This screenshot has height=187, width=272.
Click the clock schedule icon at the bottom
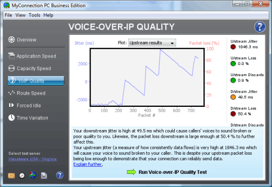(22, 175)
